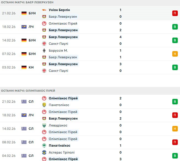Click the red loss badge for Panathinaikos match
180x161 pixels.
[175, 142]
